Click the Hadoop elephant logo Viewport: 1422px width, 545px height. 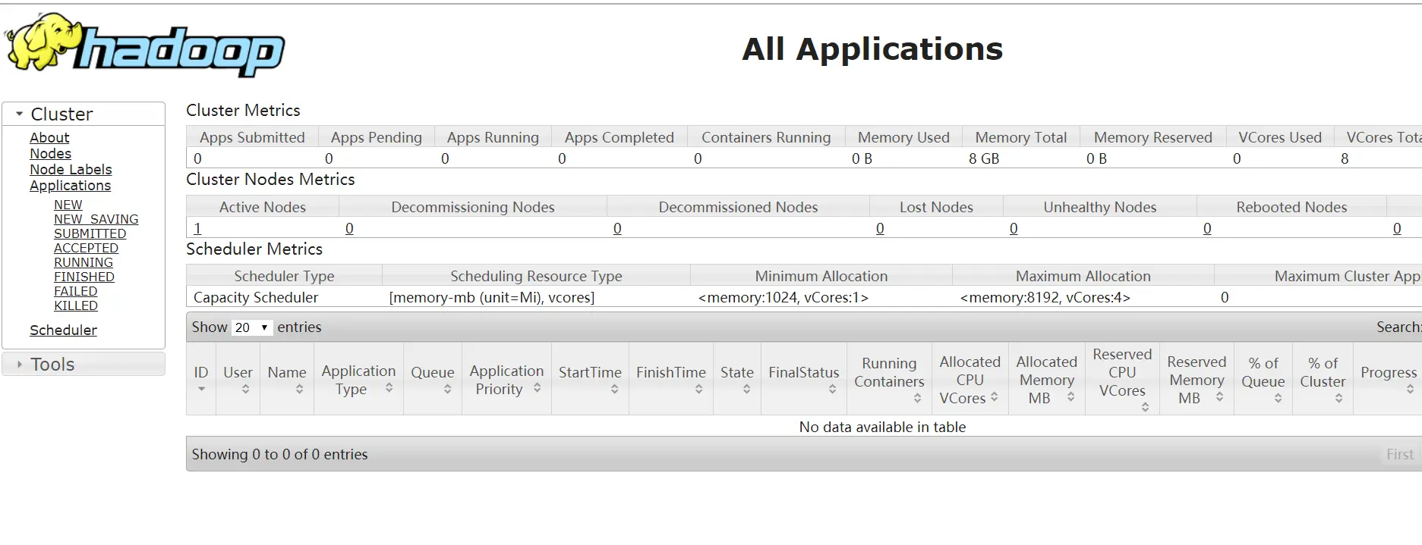tap(145, 45)
